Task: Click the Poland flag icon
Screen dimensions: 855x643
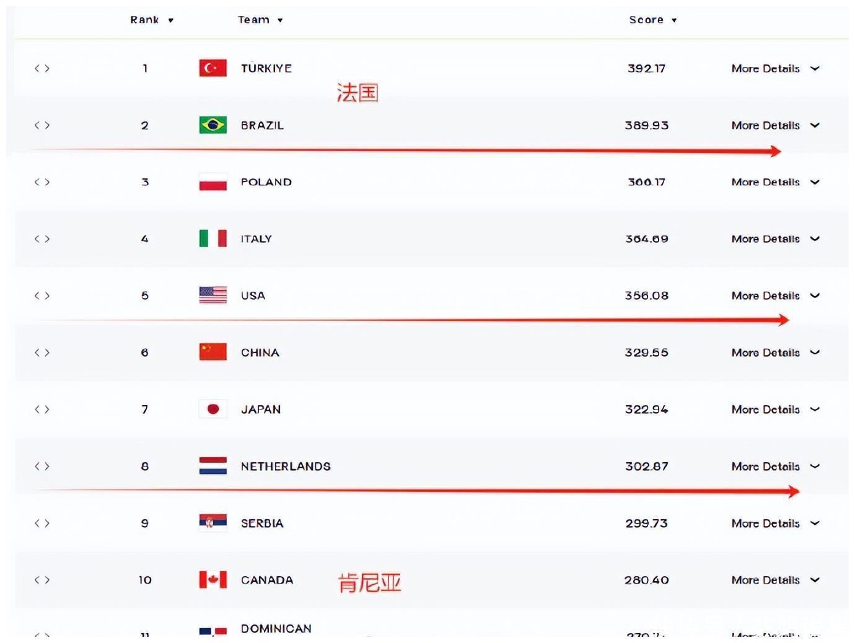Action: [213, 182]
